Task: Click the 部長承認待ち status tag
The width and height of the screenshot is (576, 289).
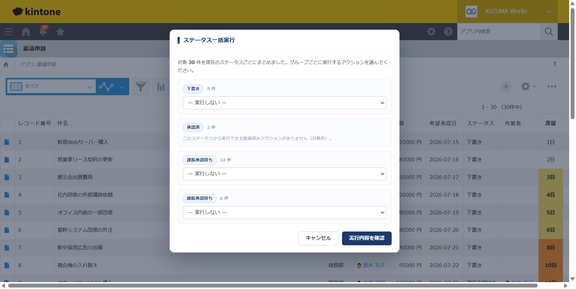Action: coord(200,198)
